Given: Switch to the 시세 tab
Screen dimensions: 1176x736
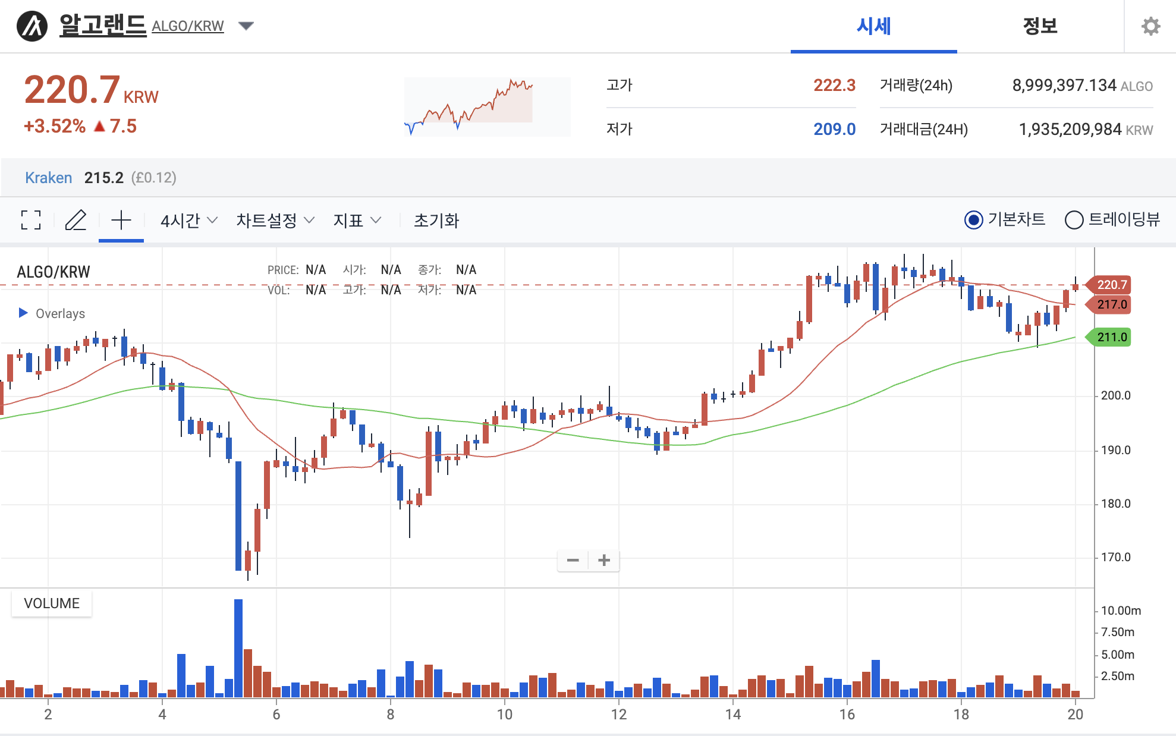Looking at the screenshot, I should coord(873,26).
